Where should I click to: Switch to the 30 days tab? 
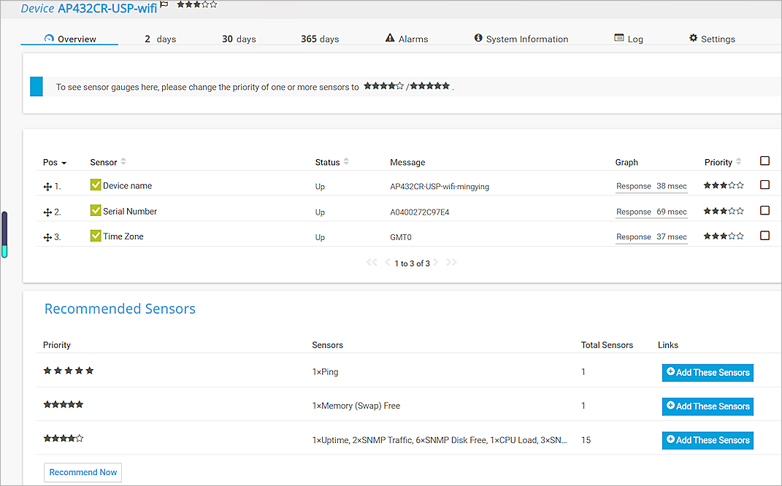pyautogui.click(x=238, y=39)
